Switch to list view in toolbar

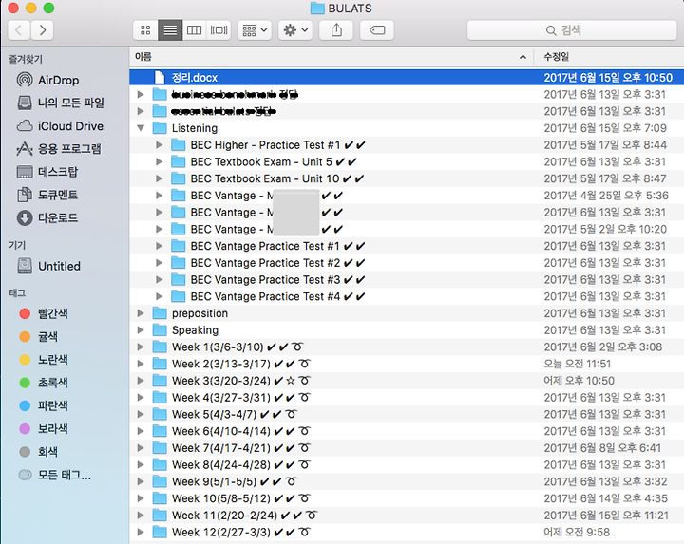170,30
